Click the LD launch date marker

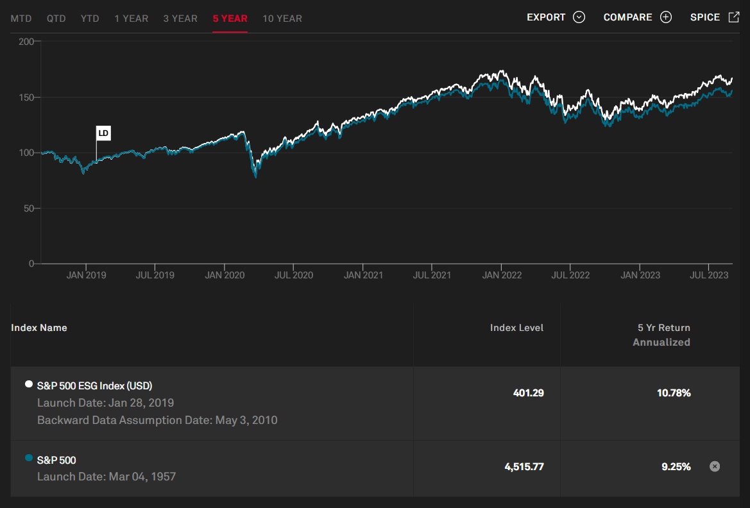103,133
